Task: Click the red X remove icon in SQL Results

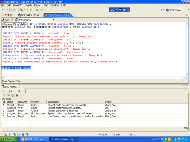Action: (x=17, y=96)
